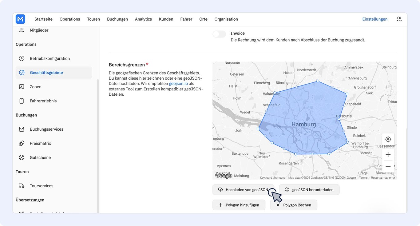Click the Buxtehude label on the map

(x=240, y=153)
